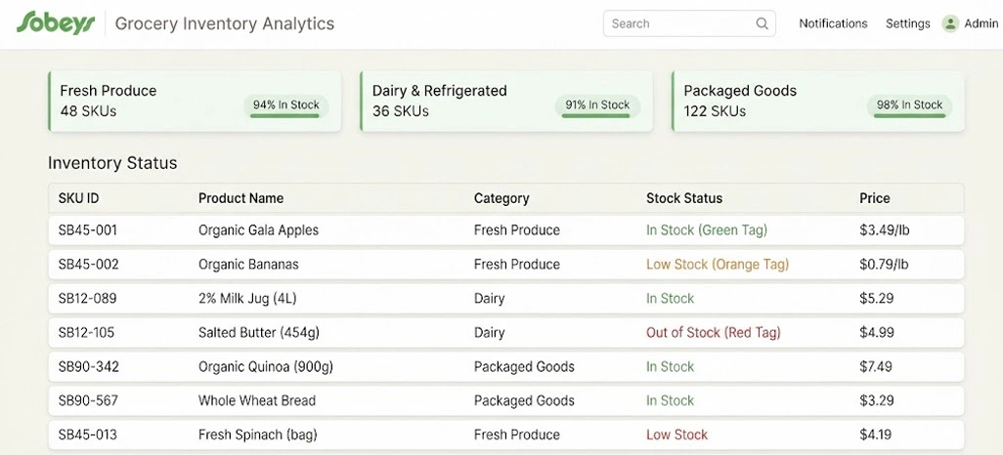Image resolution: width=1003 pixels, height=455 pixels.
Task: Click the Out of Stock (Red Tag) status
Action: tap(714, 332)
